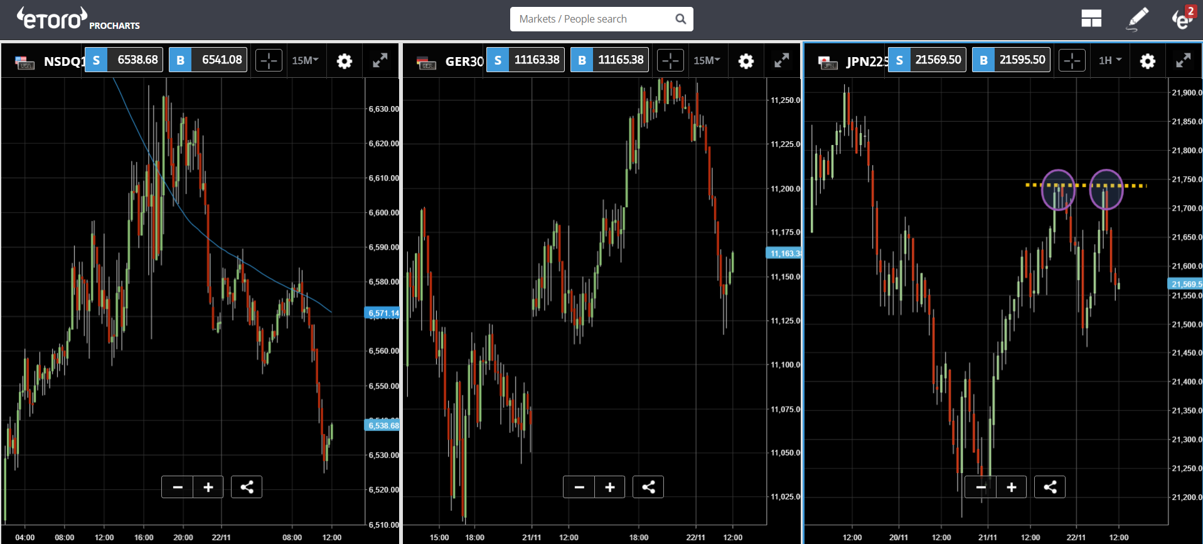Viewport: 1203px width, 544px height.
Task: Zoom in the NSDQ100 chart
Action: point(208,487)
